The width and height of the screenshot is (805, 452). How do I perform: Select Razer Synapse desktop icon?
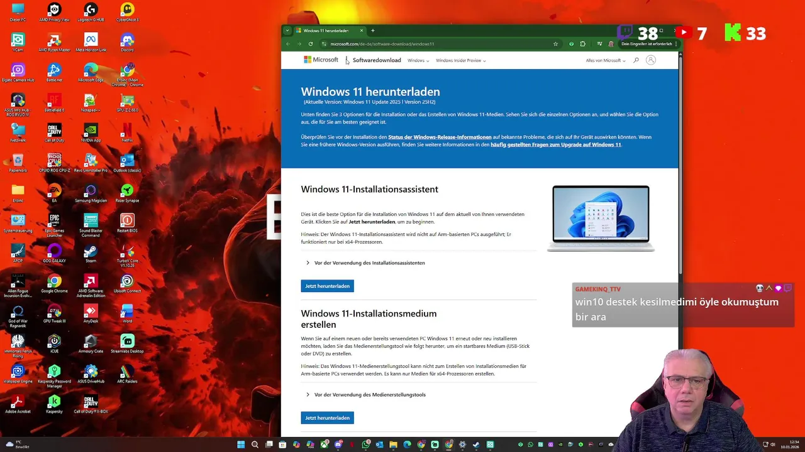pyautogui.click(x=127, y=193)
